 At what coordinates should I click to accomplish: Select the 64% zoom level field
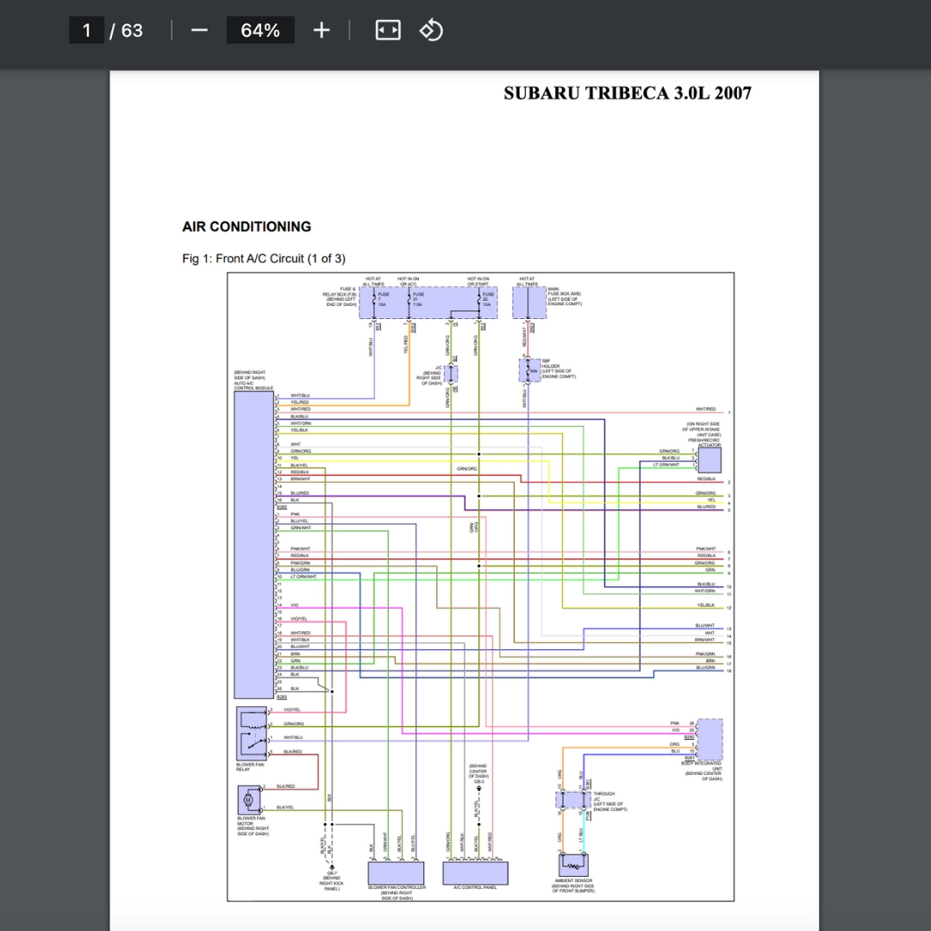(x=260, y=30)
